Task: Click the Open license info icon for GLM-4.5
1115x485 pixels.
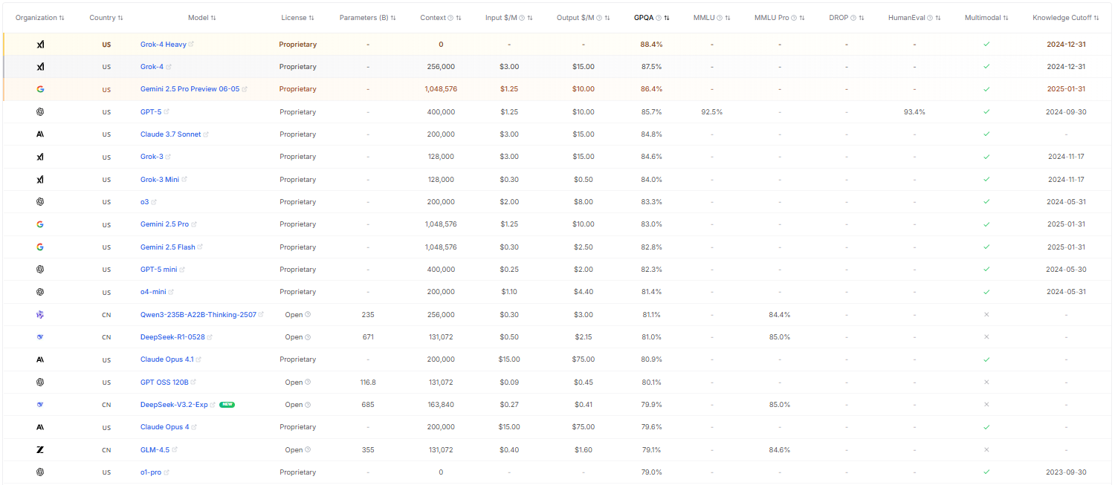Action: (x=308, y=450)
